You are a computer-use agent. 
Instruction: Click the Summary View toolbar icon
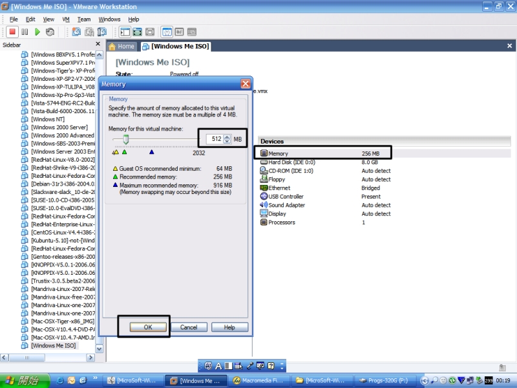pos(167,32)
